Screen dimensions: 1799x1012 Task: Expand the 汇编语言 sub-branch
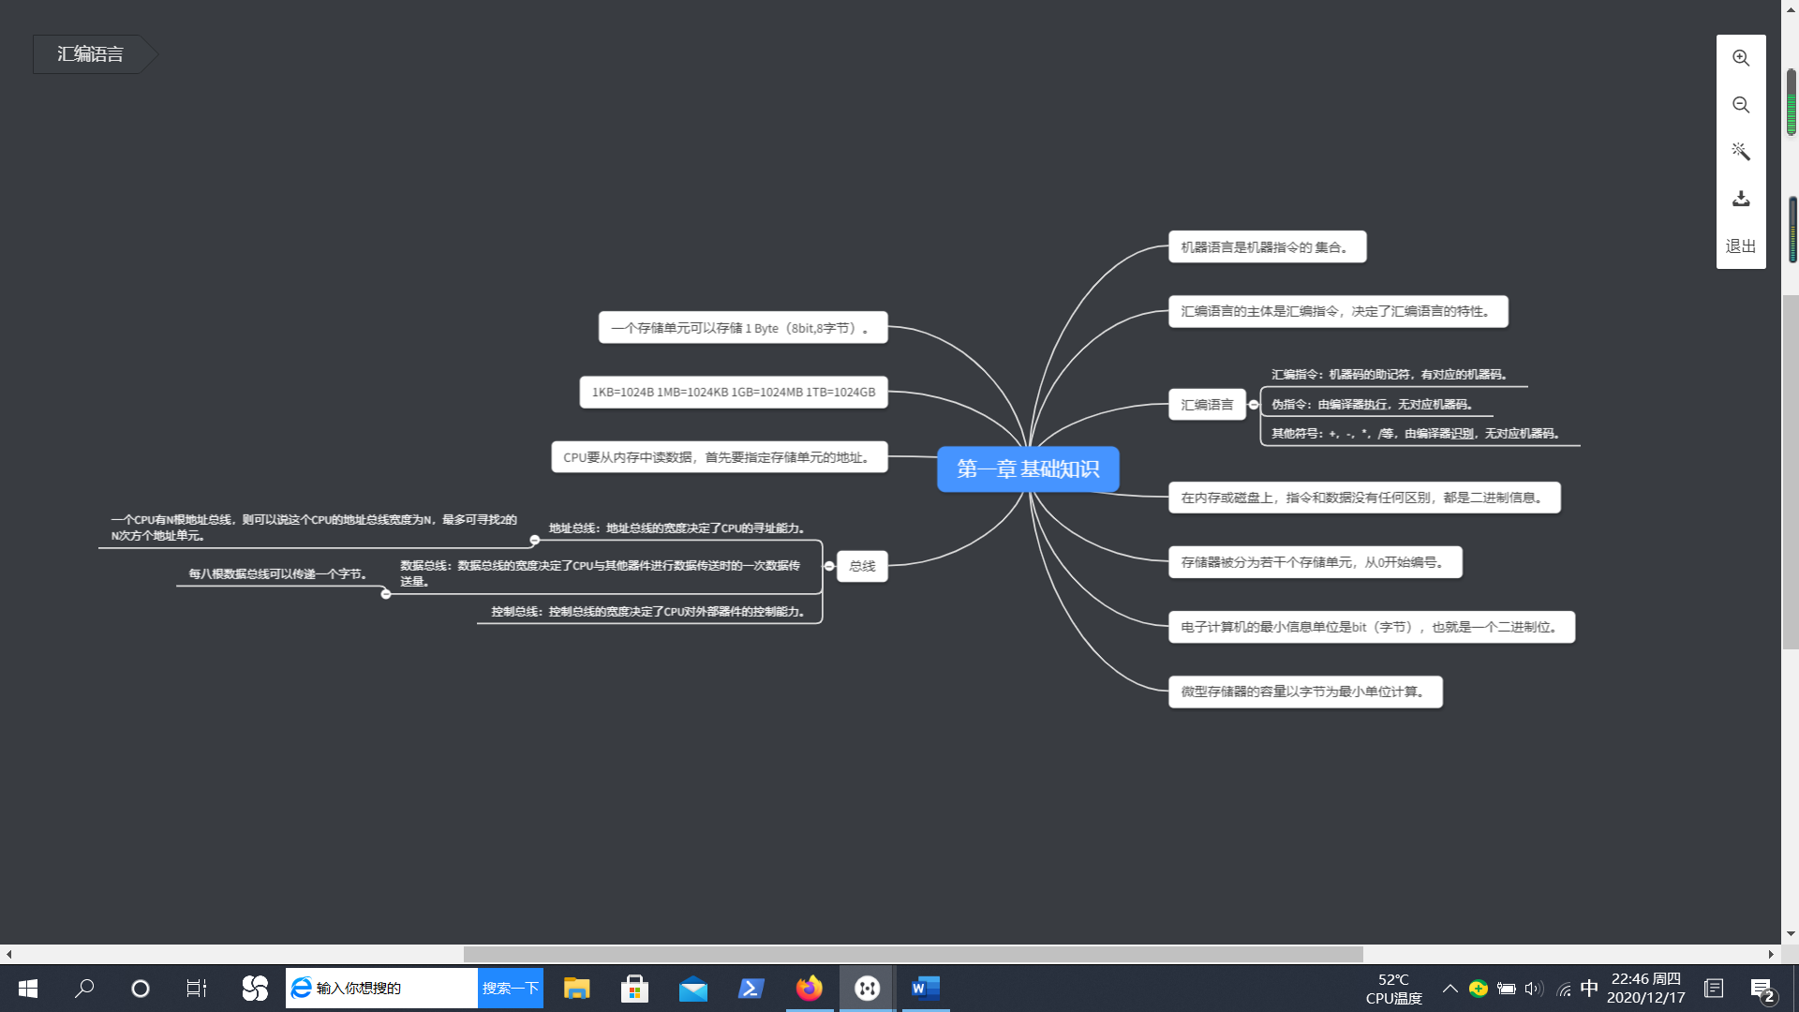pos(1256,404)
